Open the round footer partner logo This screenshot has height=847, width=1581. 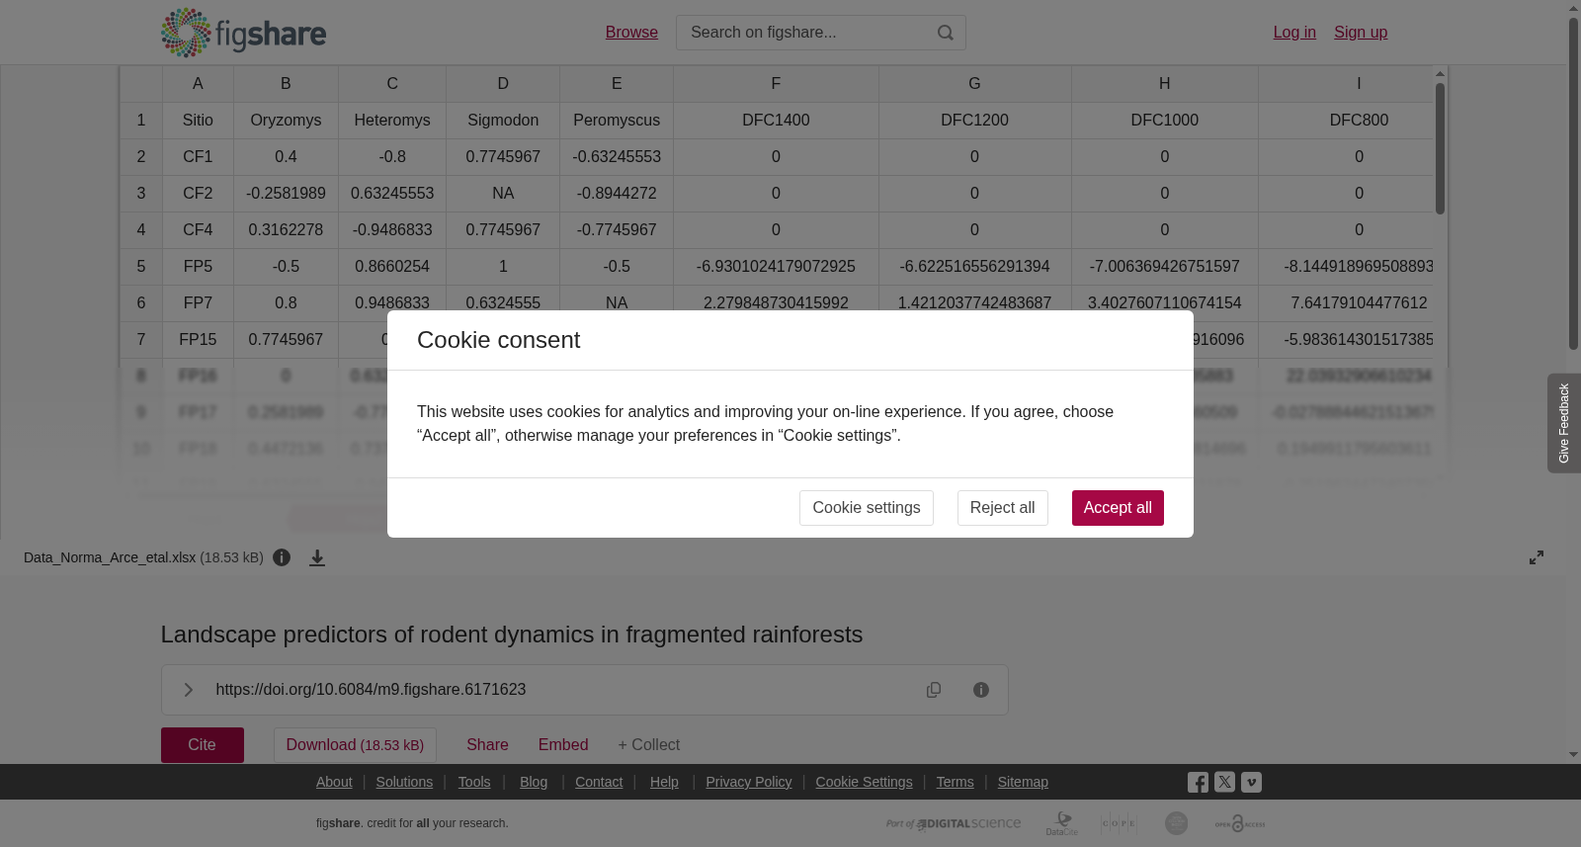coord(1176,823)
